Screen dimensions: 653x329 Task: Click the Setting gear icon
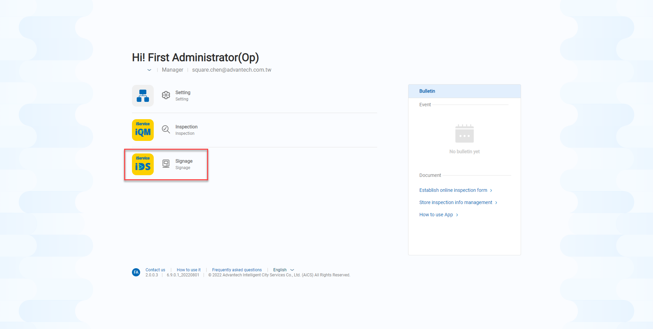click(x=166, y=95)
